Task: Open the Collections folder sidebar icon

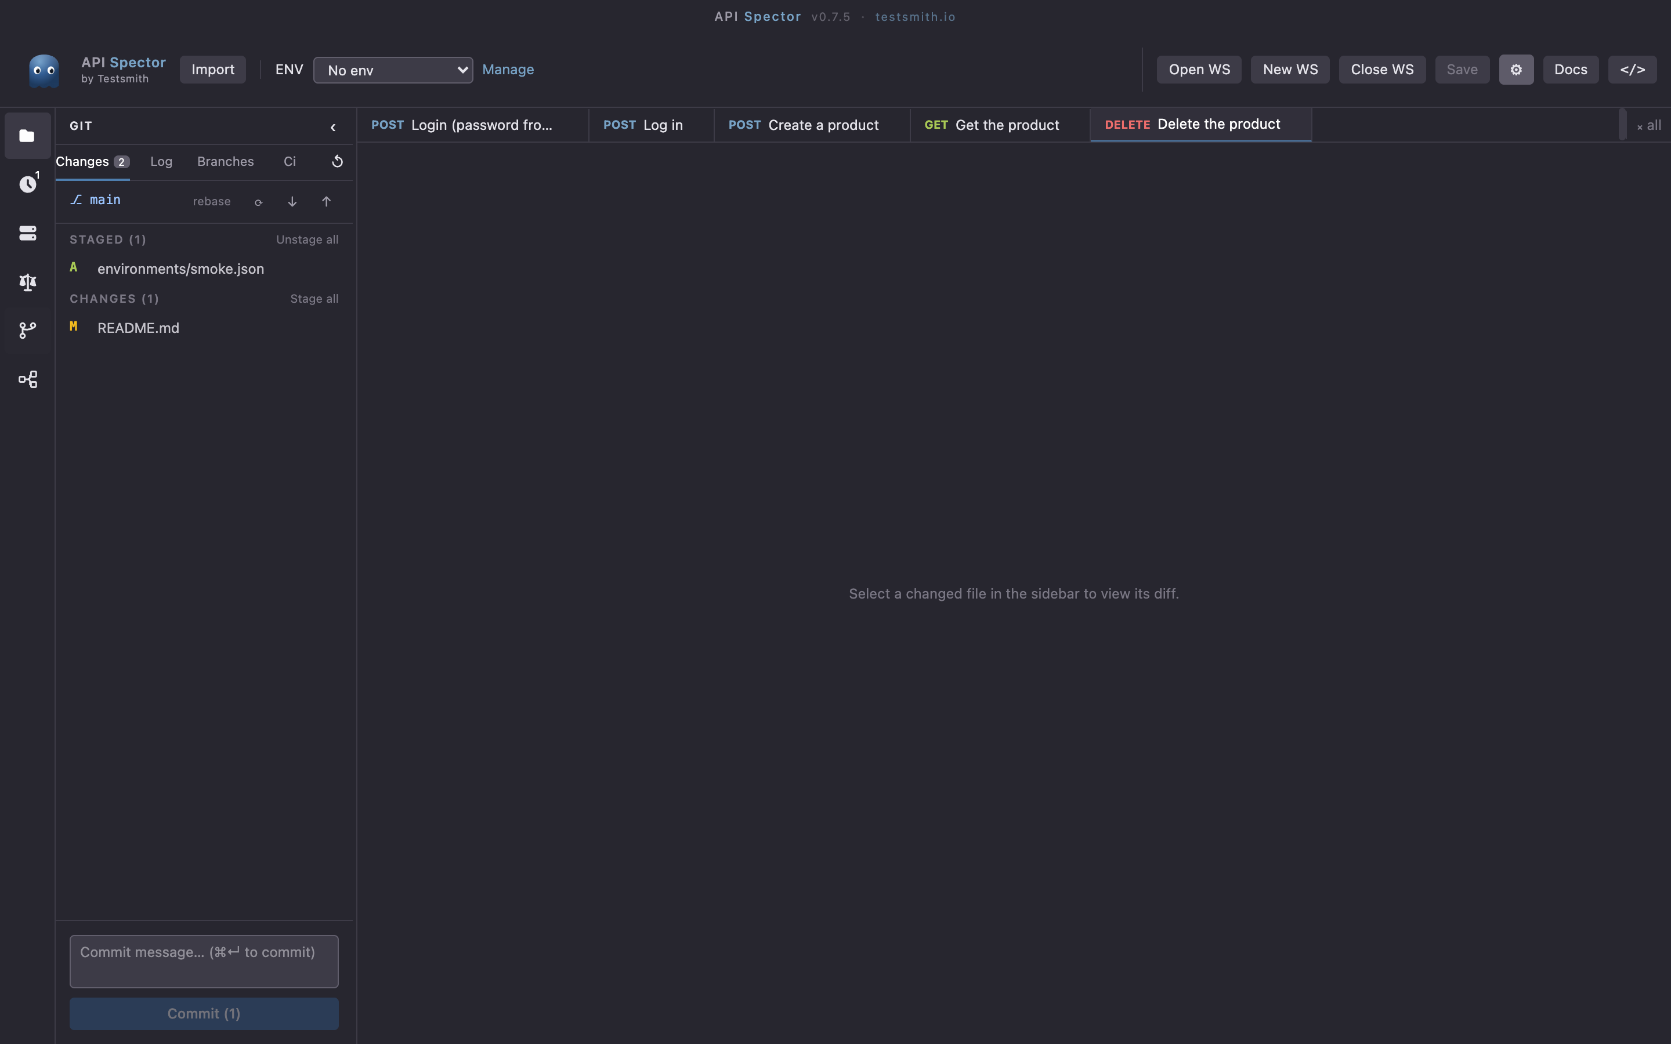Action: pos(28,136)
